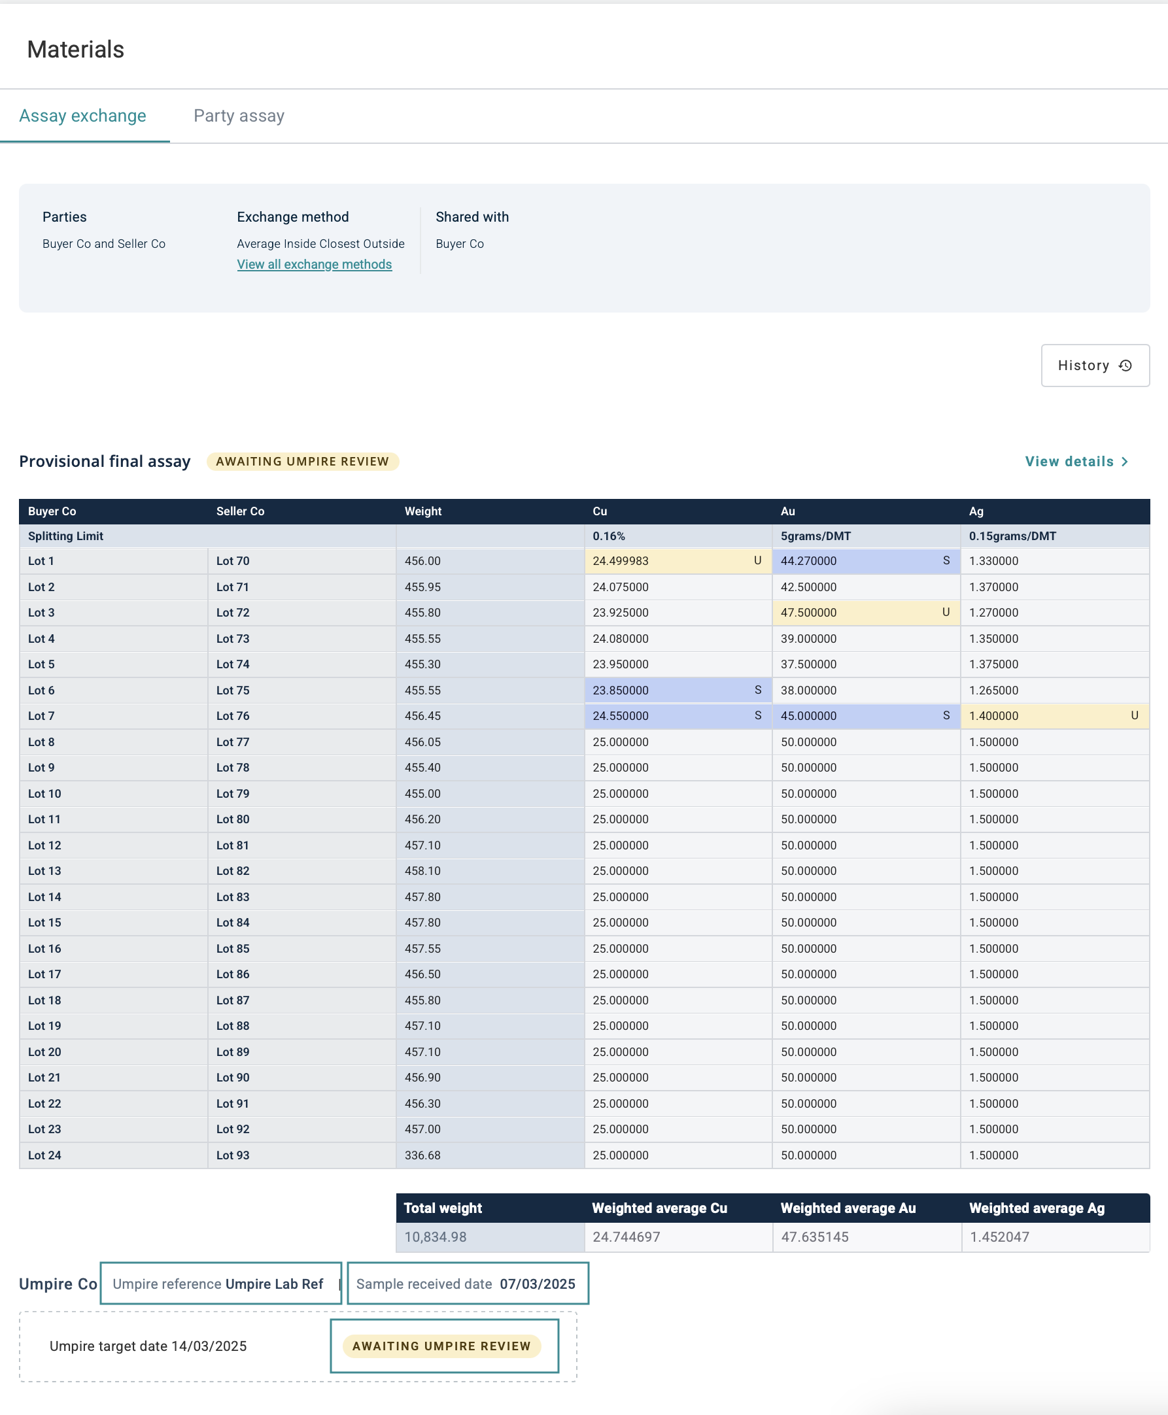Select the Assay exchange tab
The width and height of the screenshot is (1168, 1415).
click(83, 116)
